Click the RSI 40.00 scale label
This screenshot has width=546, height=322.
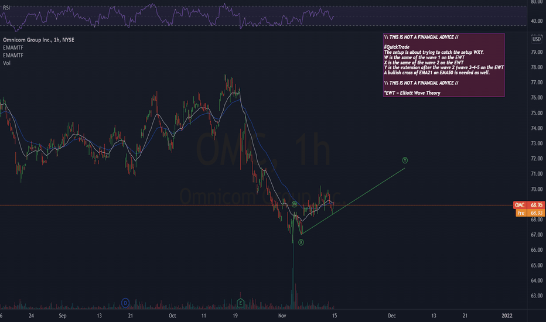click(x=537, y=21)
